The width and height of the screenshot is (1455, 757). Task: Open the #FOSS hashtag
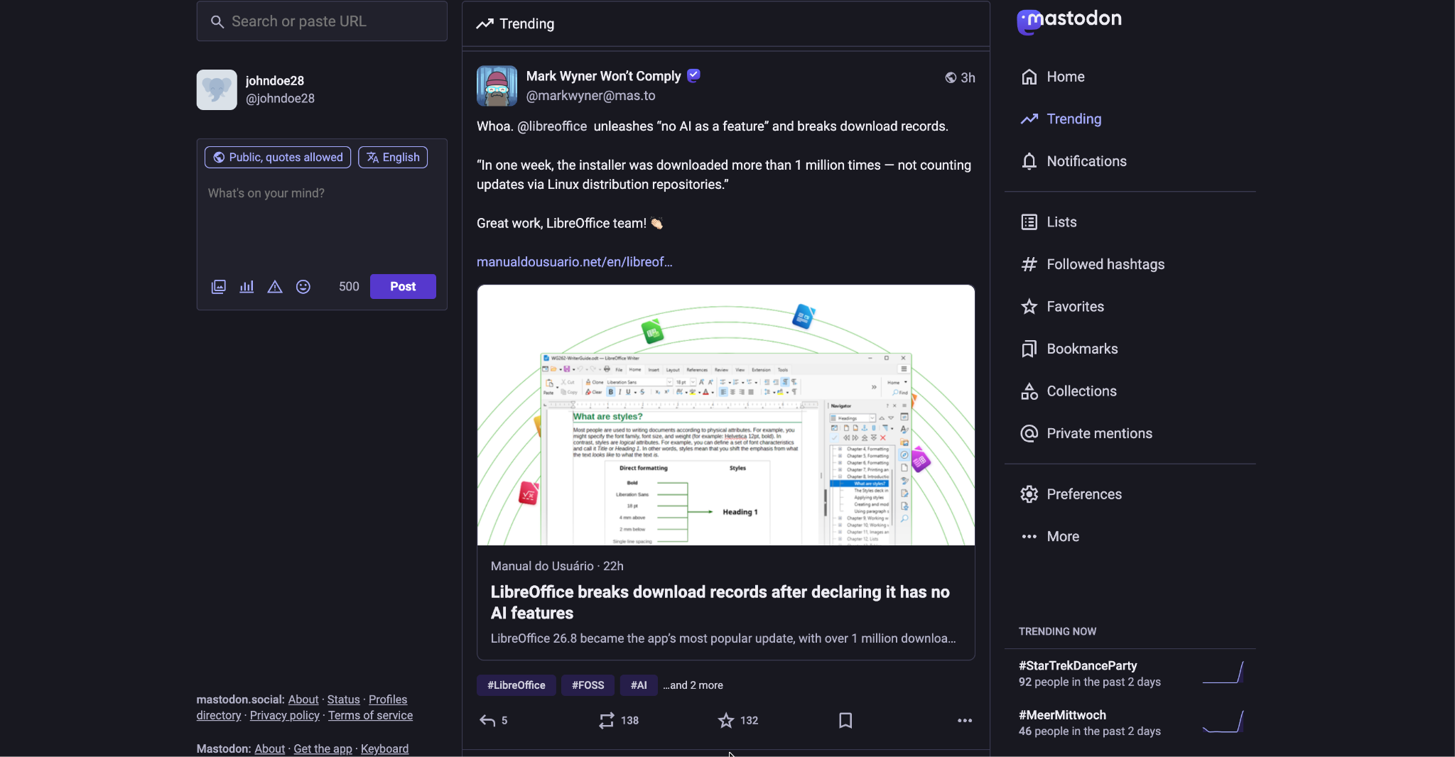click(x=588, y=686)
